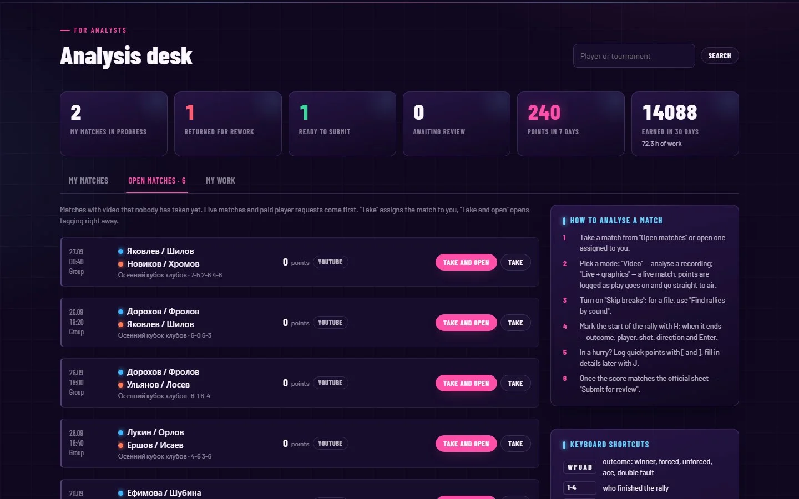
Task: Open the My Work tab
Action: (220, 181)
